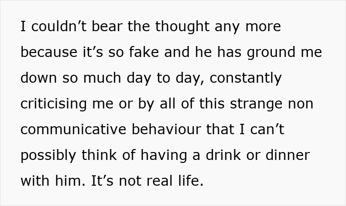This screenshot has width=346, height=206.
Task: Click the word "thought" in first line
Action: [x=182, y=27]
